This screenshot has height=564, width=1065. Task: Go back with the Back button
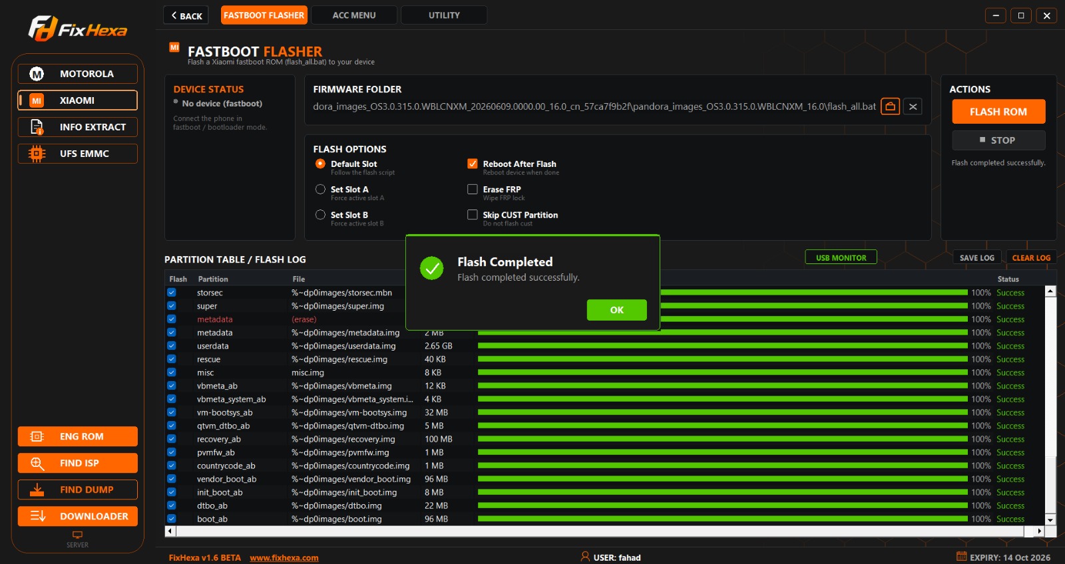[186, 15]
